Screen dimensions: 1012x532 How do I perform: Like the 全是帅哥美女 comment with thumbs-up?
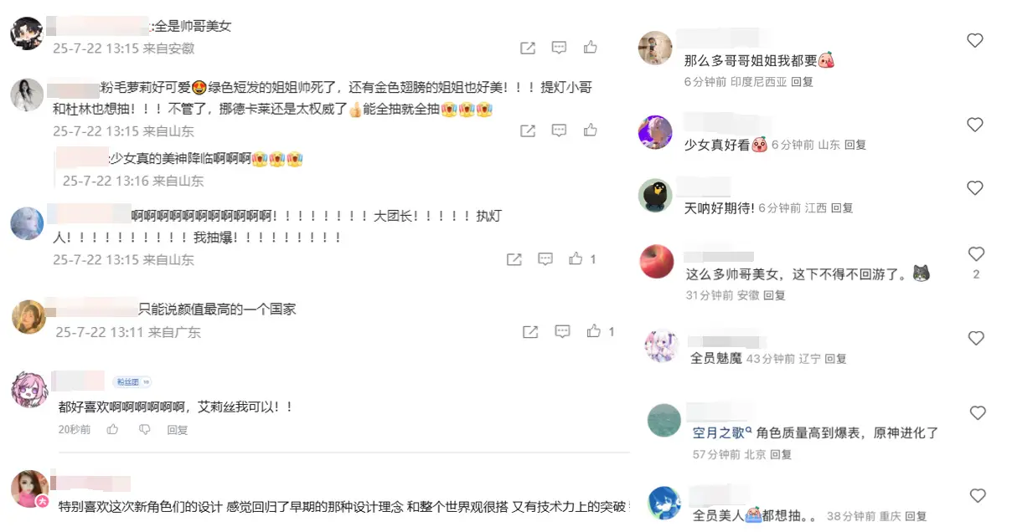point(591,48)
